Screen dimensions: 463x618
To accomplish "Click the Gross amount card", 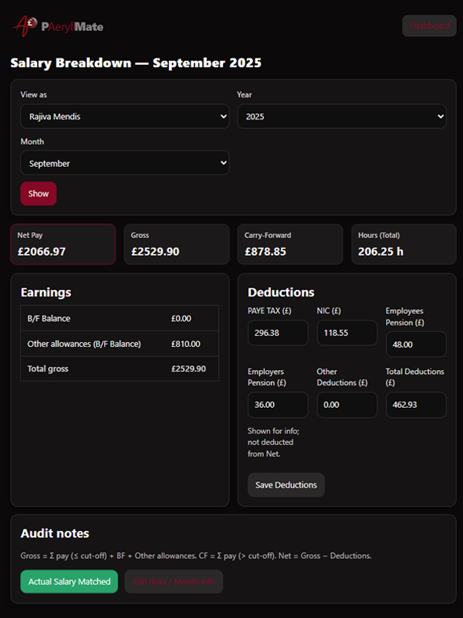I will [176, 244].
